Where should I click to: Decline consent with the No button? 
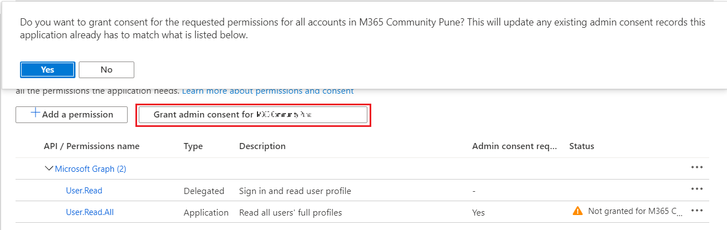[x=107, y=70]
